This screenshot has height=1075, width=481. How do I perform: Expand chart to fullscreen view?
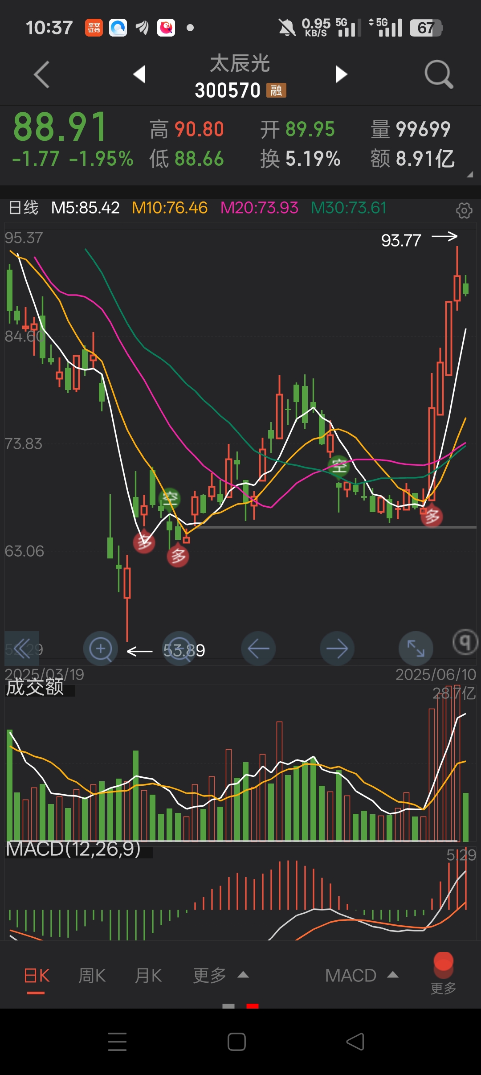[x=416, y=648]
